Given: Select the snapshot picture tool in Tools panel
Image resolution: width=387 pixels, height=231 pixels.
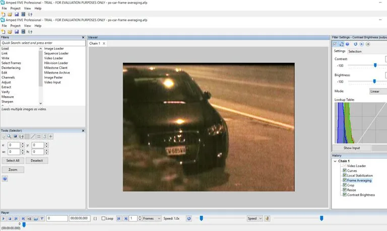Looking at the screenshot, I should 15,136.
